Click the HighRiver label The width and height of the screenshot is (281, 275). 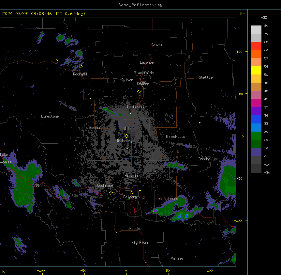coord(140,243)
